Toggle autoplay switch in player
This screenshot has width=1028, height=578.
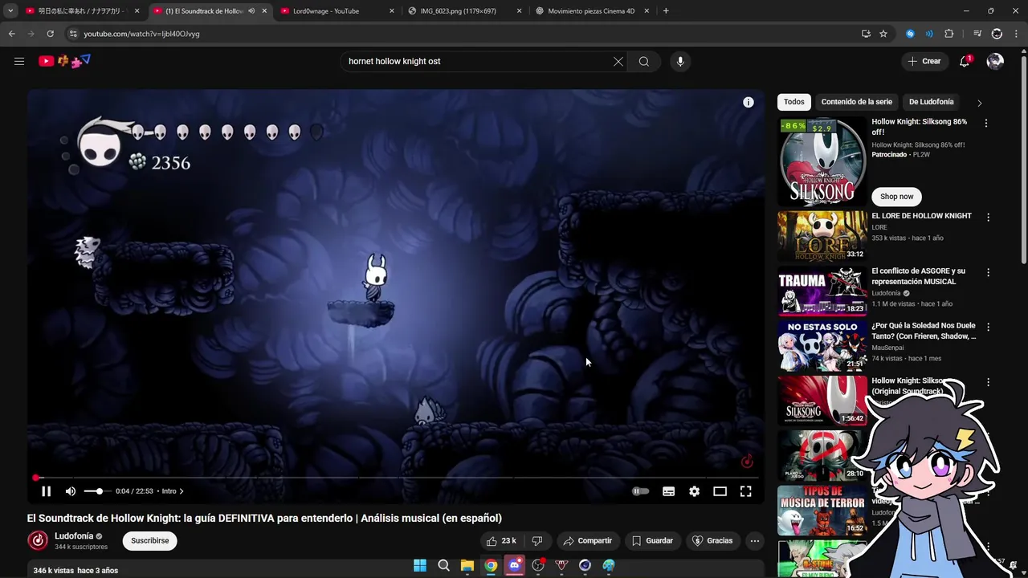point(640,491)
